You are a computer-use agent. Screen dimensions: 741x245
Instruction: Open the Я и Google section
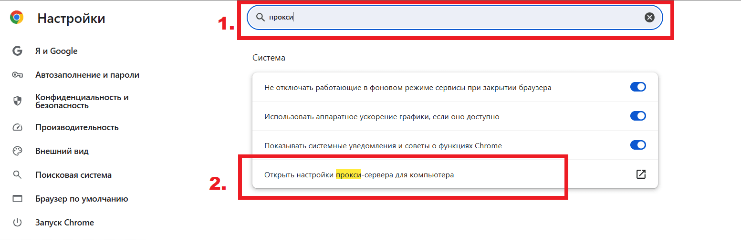click(56, 51)
